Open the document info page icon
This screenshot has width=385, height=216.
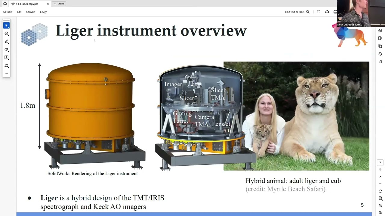(x=380, y=61)
